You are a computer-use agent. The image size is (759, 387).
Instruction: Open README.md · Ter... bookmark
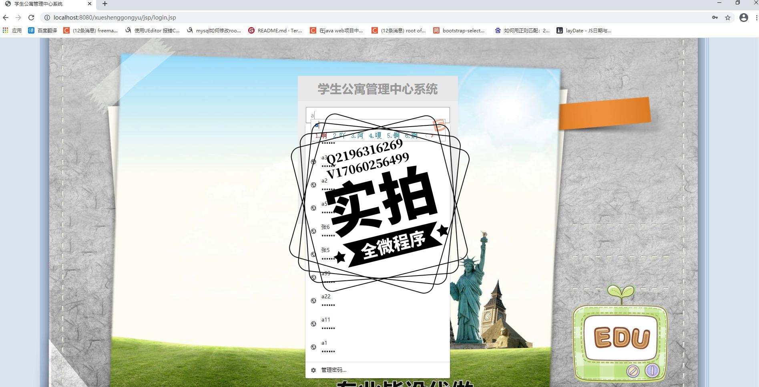(x=275, y=30)
